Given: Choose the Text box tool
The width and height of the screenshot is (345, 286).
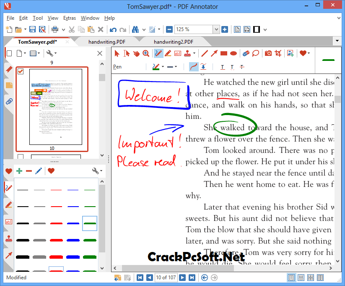Looking at the screenshot, I should pyautogui.click(x=178, y=53).
